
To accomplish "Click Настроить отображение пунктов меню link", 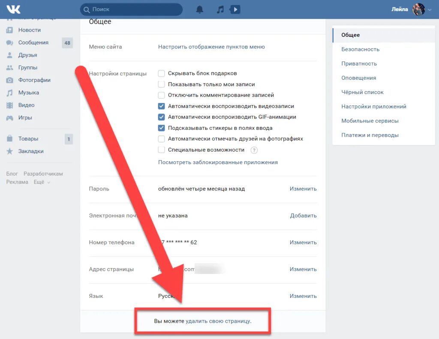I will (211, 47).
